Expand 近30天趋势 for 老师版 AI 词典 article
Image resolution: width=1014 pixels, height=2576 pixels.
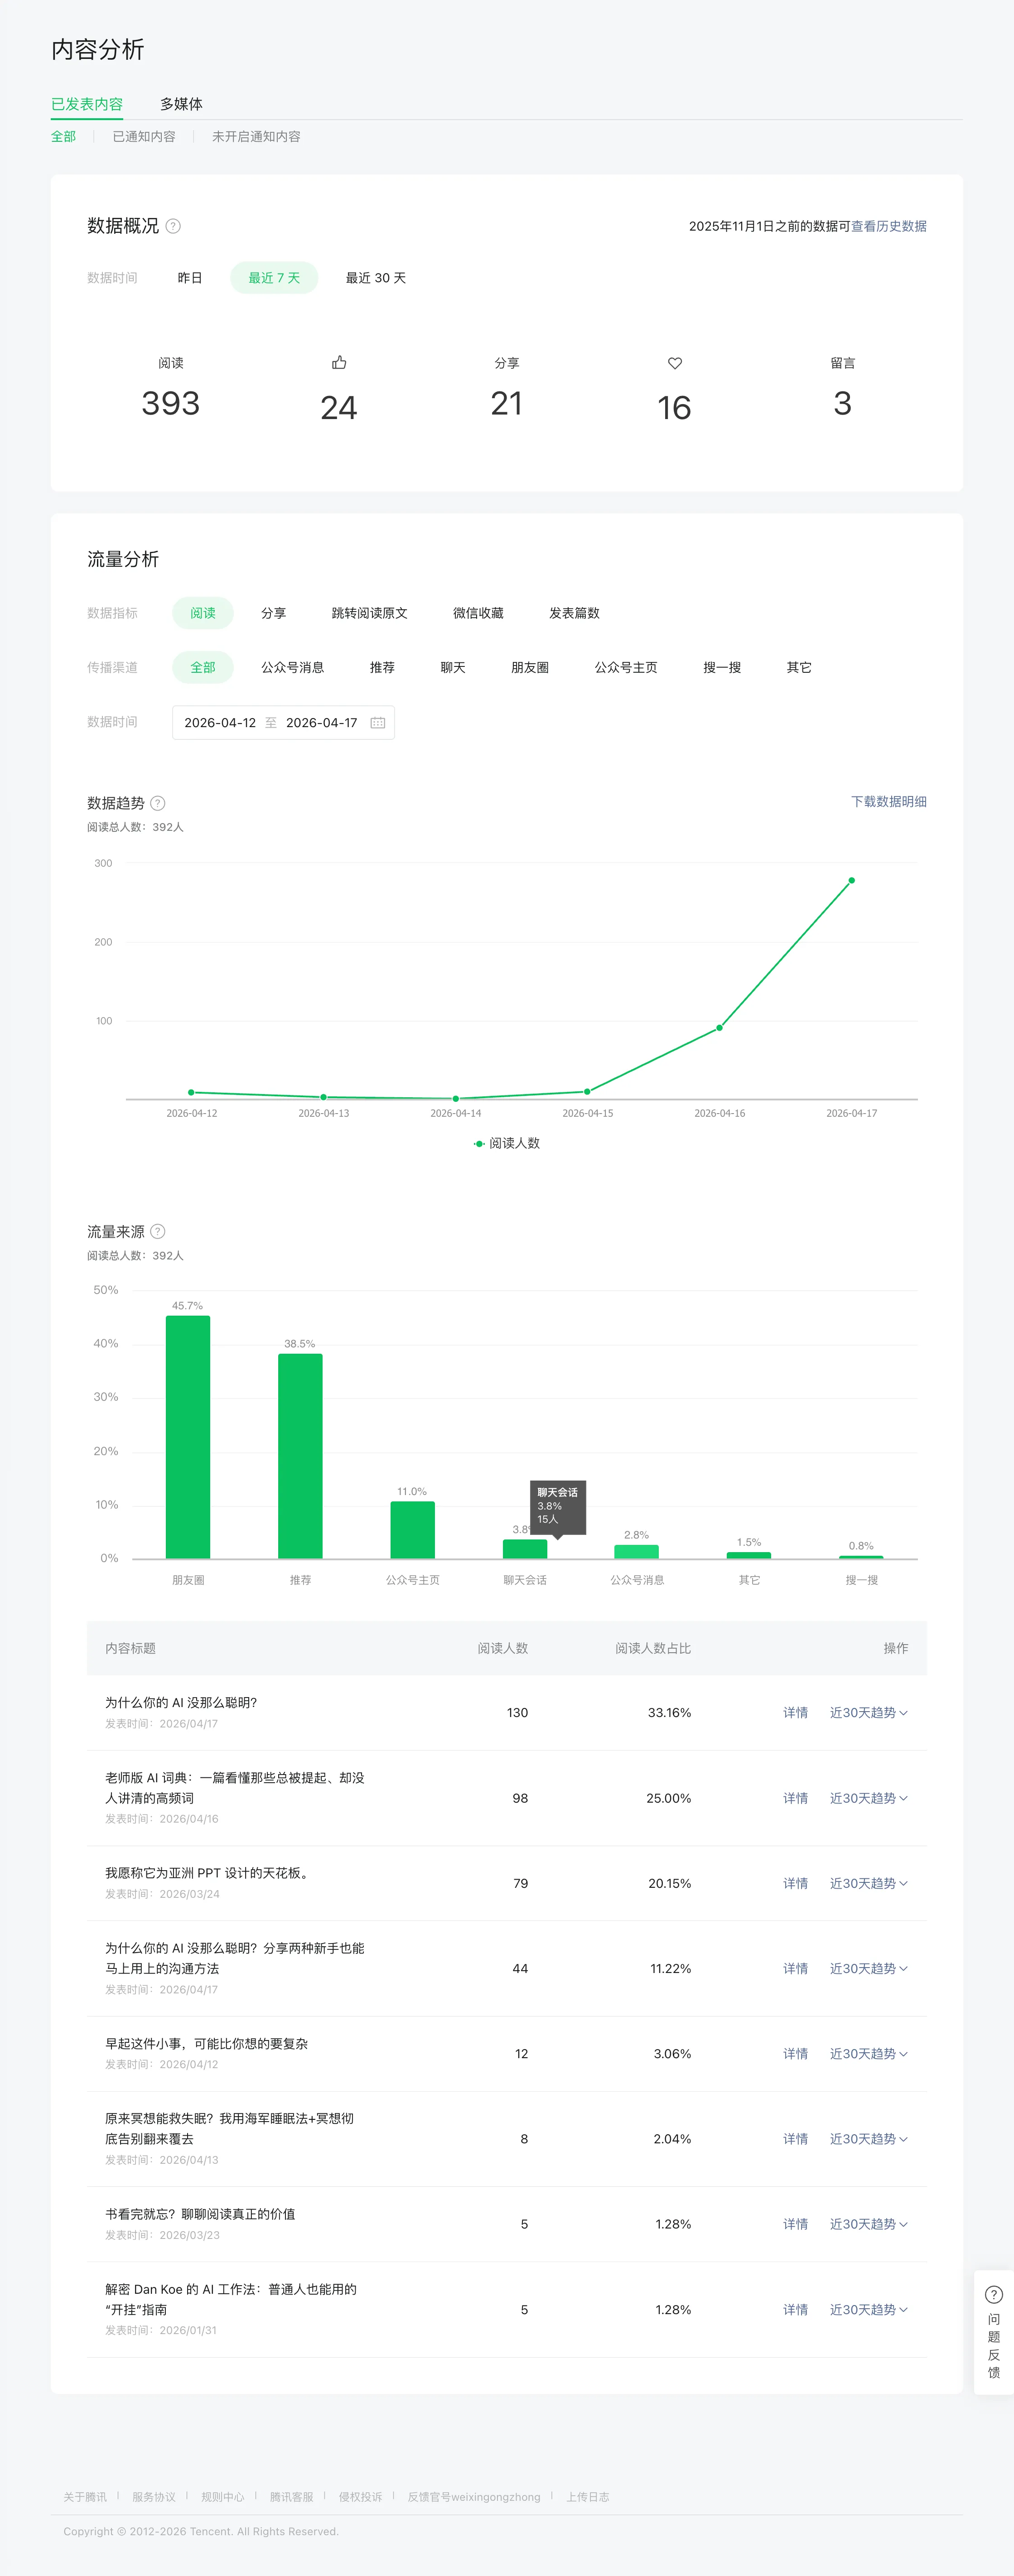click(x=868, y=1798)
